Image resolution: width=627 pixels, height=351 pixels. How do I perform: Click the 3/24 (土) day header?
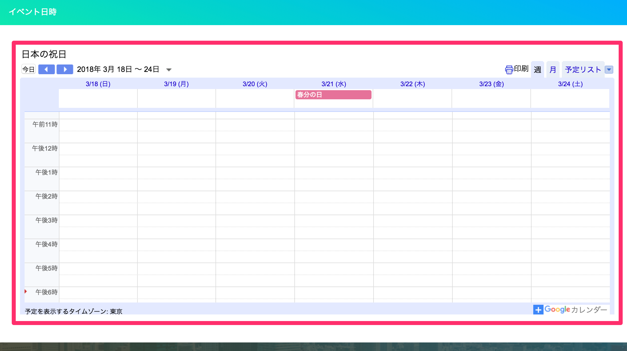click(570, 84)
